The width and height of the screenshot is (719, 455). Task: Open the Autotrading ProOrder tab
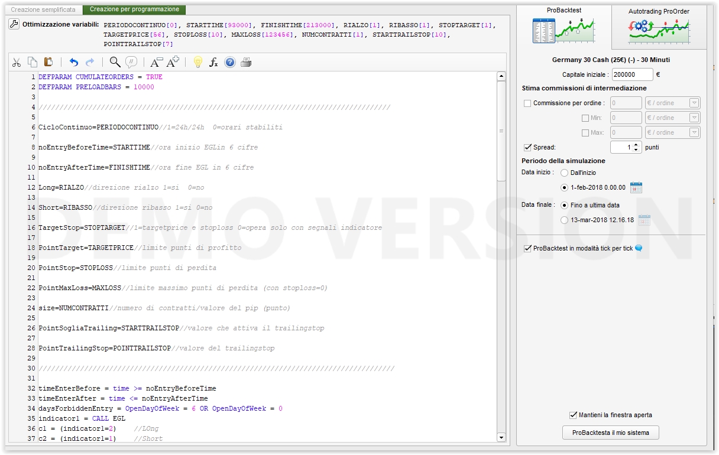[659, 27]
